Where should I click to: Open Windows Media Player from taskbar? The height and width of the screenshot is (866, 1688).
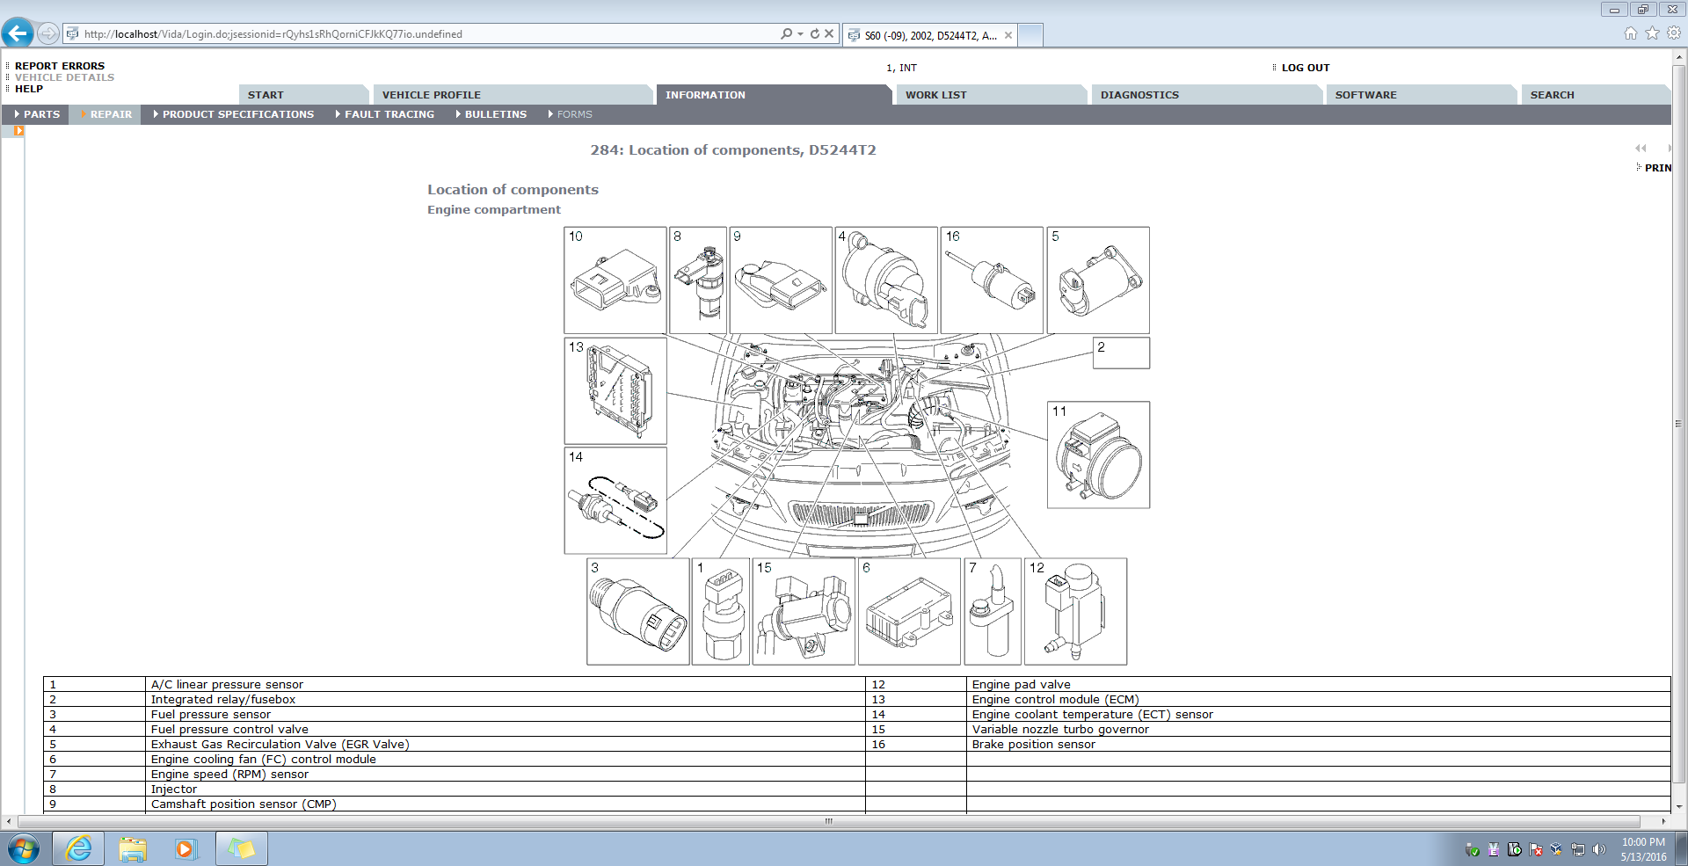(186, 848)
